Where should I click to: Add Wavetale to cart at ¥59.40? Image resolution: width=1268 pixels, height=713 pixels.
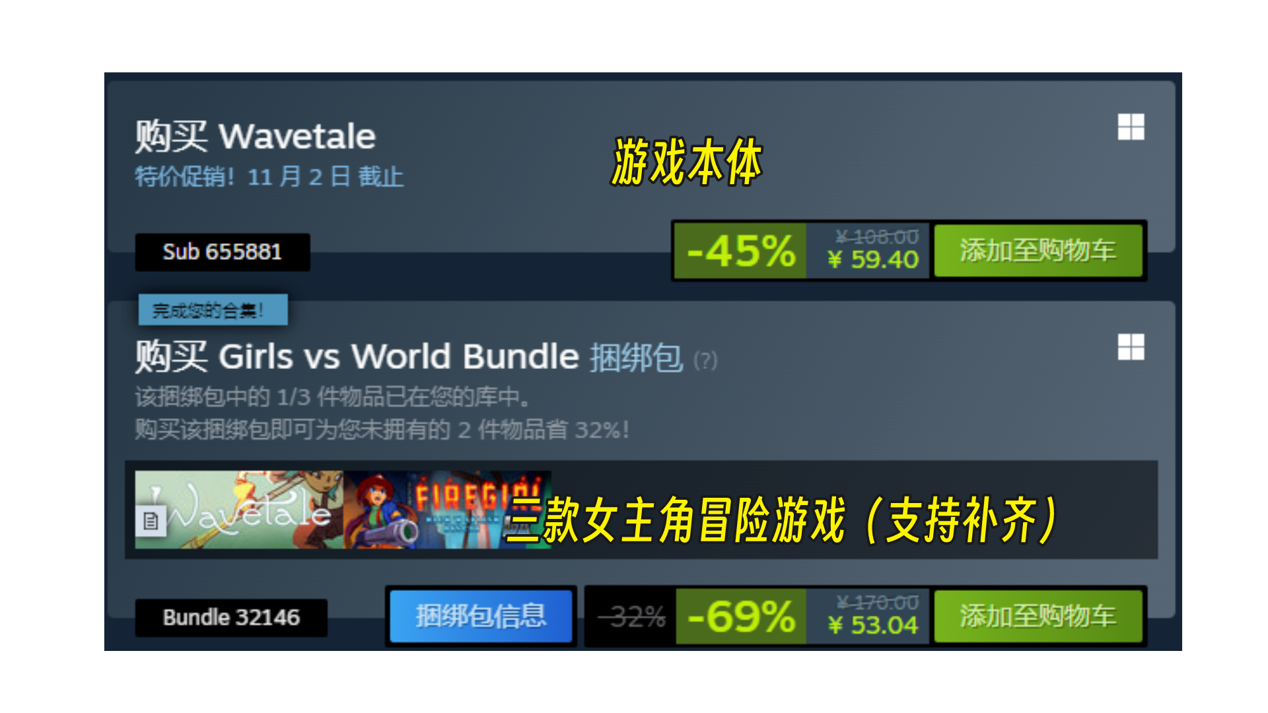click(x=1038, y=251)
